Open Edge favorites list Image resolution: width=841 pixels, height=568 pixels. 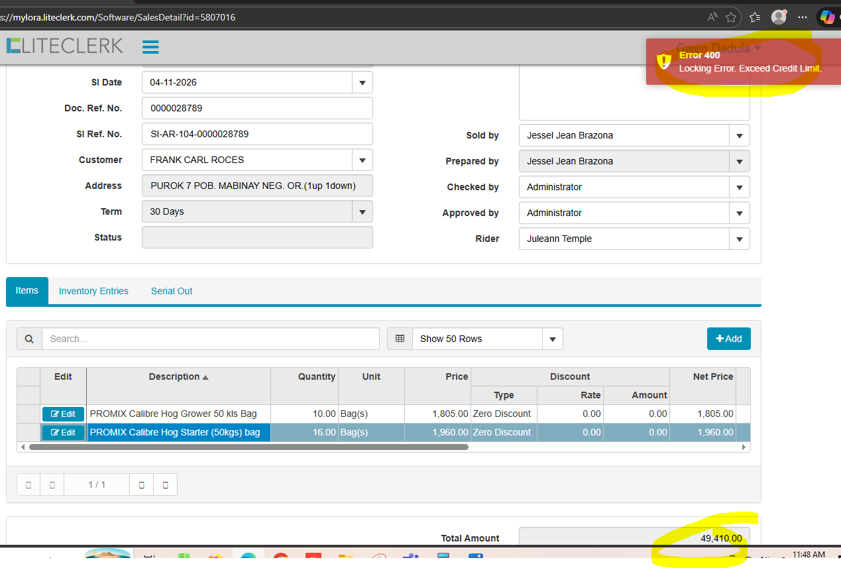point(755,17)
